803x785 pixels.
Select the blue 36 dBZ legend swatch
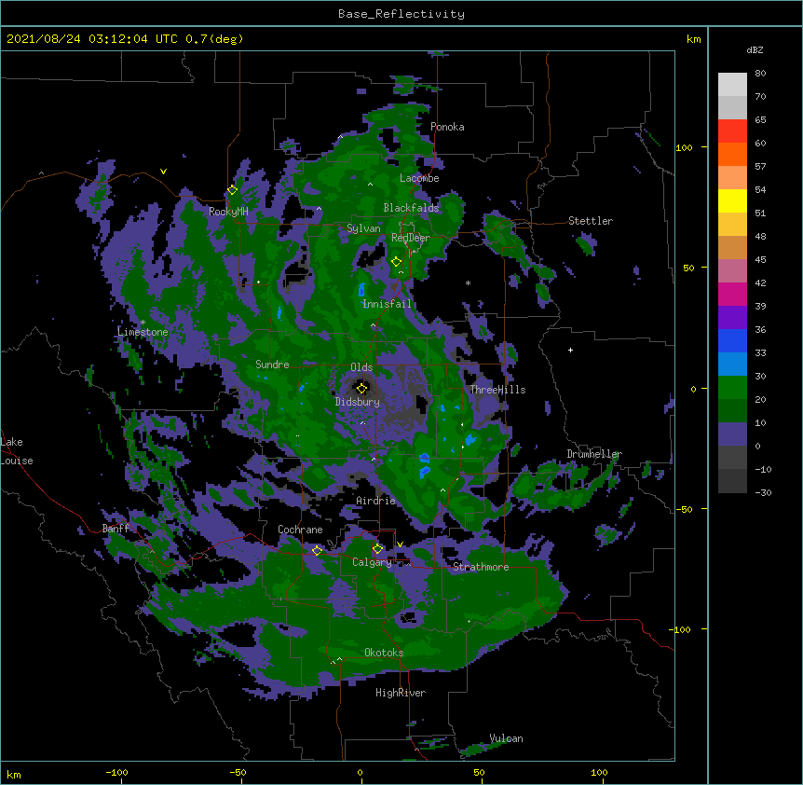732,340
